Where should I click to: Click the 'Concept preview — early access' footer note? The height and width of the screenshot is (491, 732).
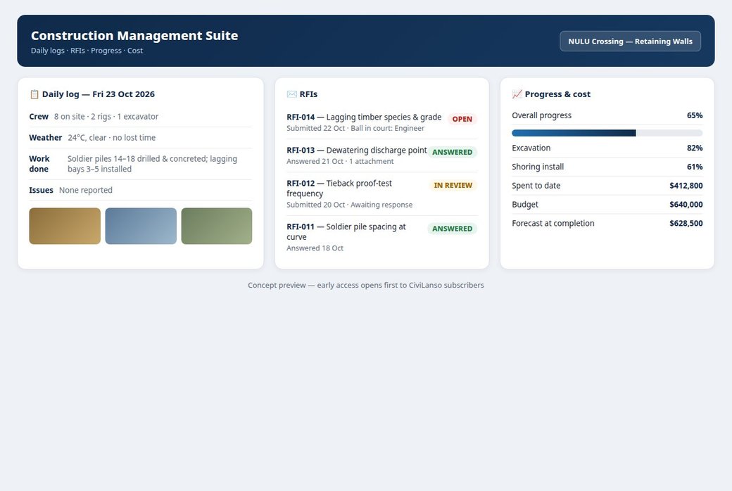366,285
